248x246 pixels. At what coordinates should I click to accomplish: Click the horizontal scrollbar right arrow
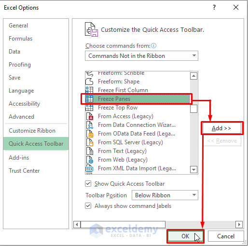pyautogui.click(x=239, y=224)
